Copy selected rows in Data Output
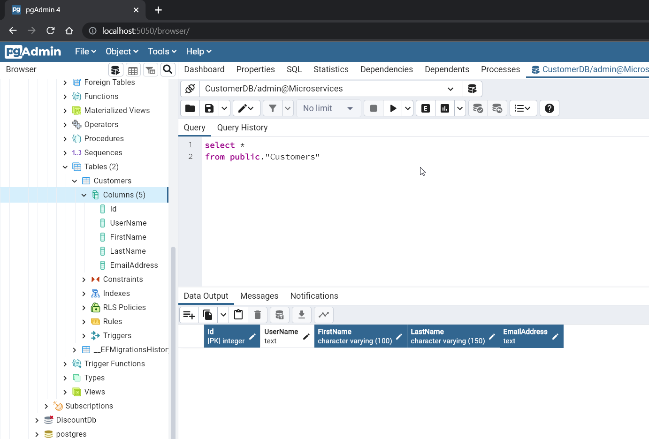The image size is (649, 439). point(208,315)
